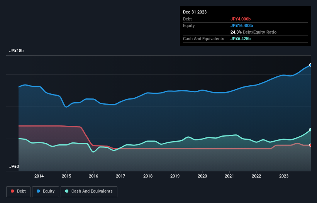
Task: Click the JP¥16.483b equity value
Action: point(242,25)
